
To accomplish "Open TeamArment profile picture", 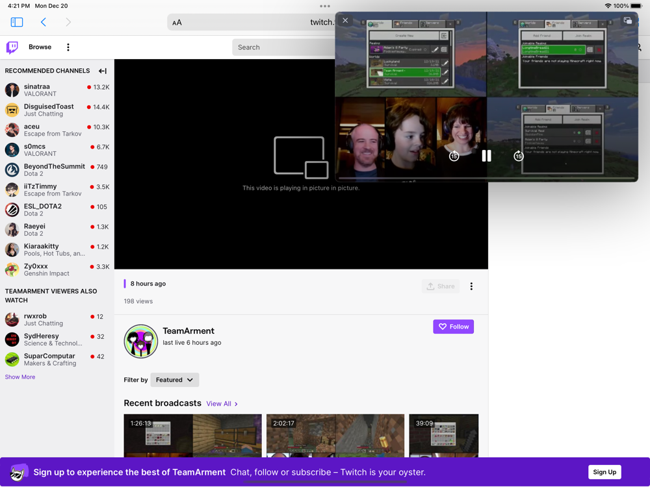I will point(141,342).
